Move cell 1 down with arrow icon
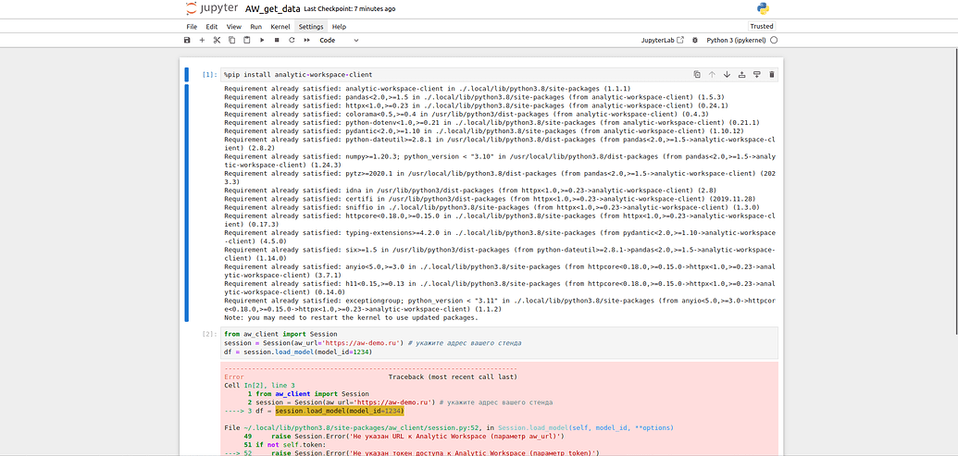 [727, 75]
